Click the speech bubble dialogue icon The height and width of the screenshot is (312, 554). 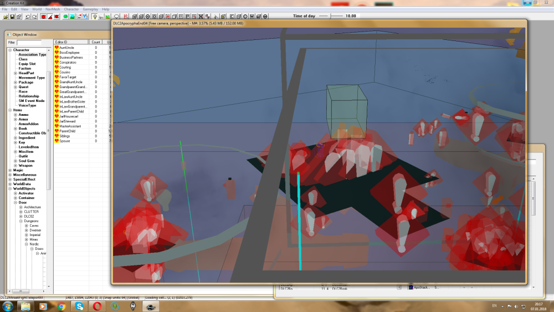click(116, 17)
